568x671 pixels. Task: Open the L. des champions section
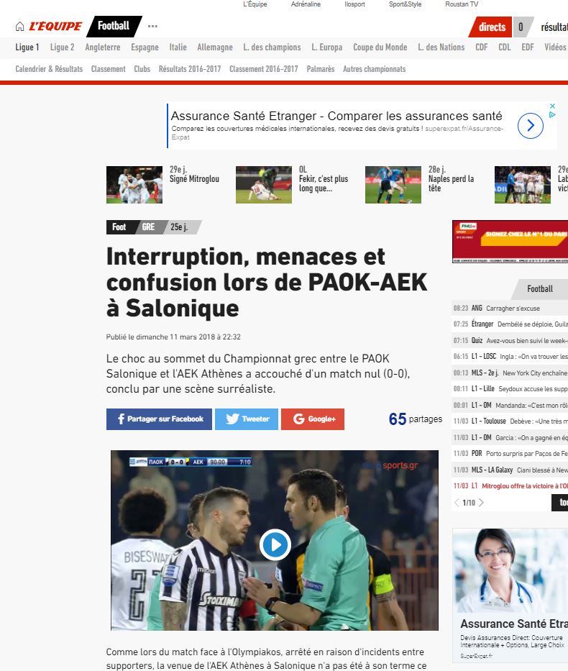pos(272,47)
